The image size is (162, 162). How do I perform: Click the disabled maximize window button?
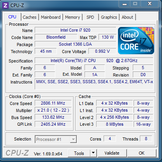pos(135,4)
